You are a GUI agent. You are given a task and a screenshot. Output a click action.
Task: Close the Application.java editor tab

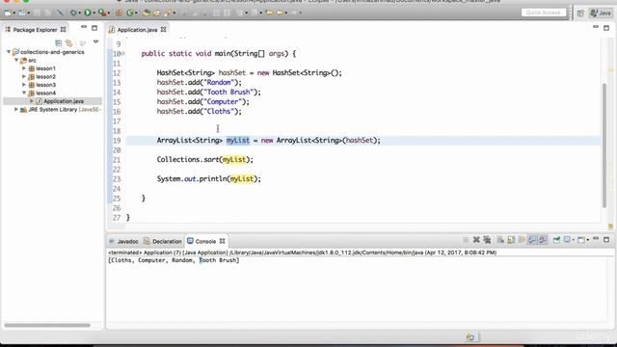coord(163,30)
